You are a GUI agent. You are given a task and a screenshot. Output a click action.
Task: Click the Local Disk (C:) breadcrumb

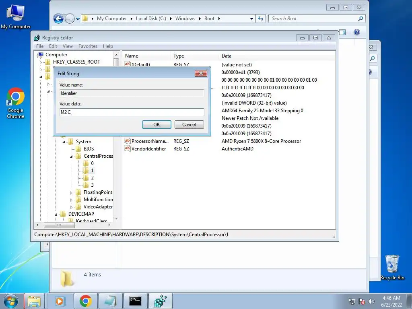coord(151,19)
